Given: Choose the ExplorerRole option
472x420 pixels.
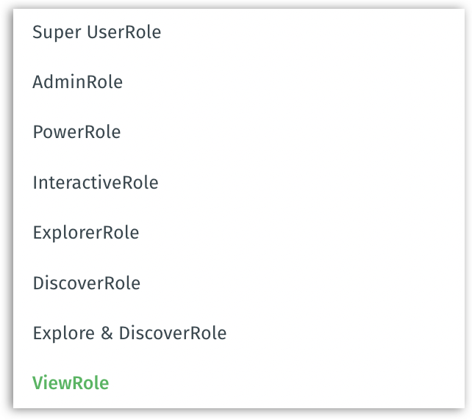Looking at the screenshot, I should click(239, 233).
